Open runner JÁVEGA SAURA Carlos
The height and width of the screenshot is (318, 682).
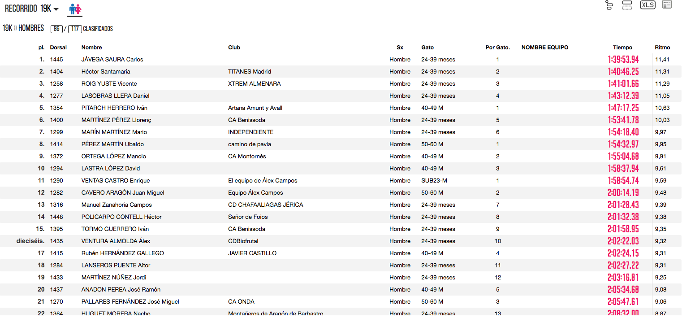pyautogui.click(x=112, y=60)
